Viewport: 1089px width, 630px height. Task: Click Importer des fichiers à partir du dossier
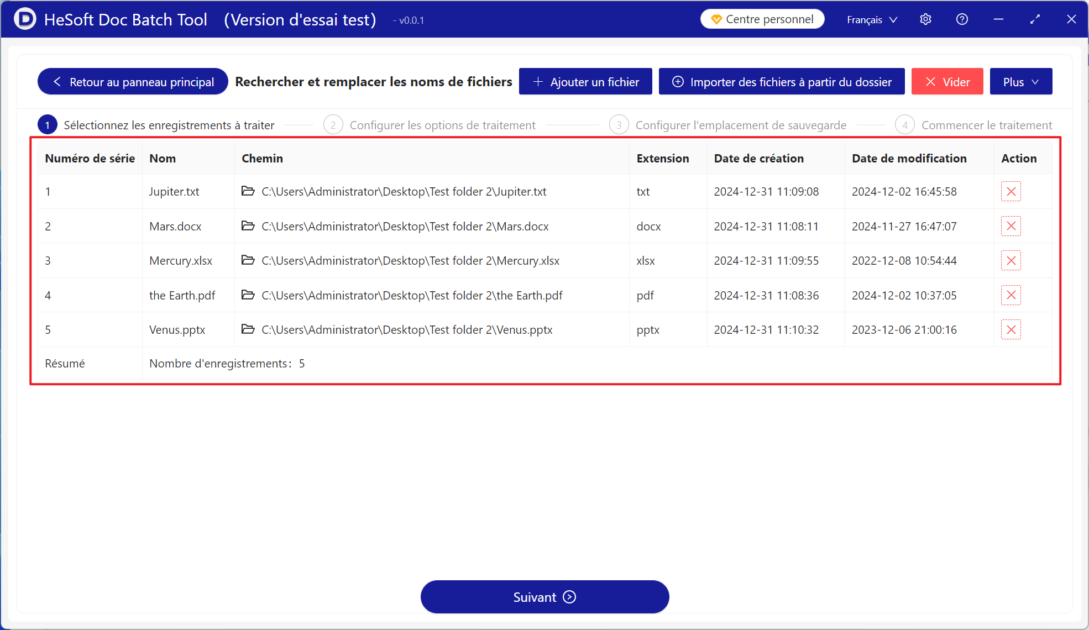[781, 82]
